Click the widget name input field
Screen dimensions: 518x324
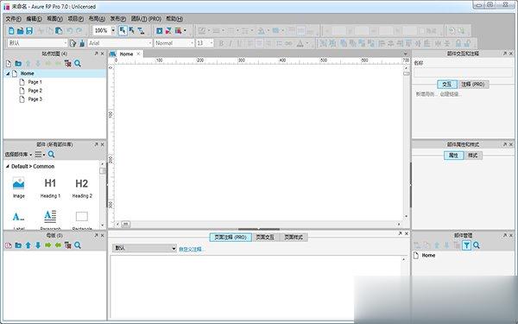[463, 73]
